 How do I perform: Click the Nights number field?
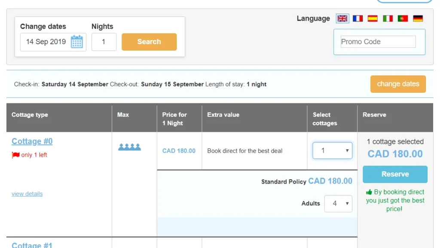coord(104,42)
